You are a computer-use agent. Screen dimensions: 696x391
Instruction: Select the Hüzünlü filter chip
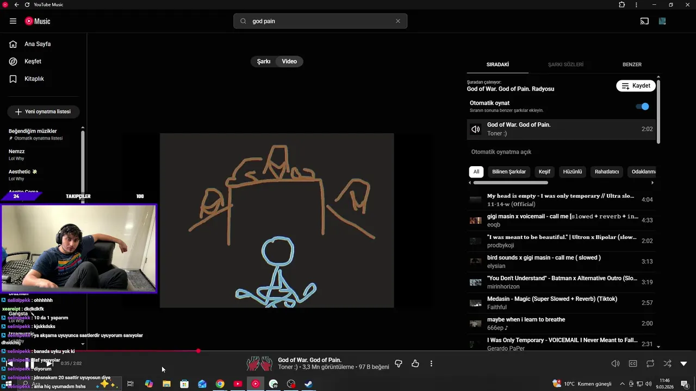pyautogui.click(x=573, y=172)
